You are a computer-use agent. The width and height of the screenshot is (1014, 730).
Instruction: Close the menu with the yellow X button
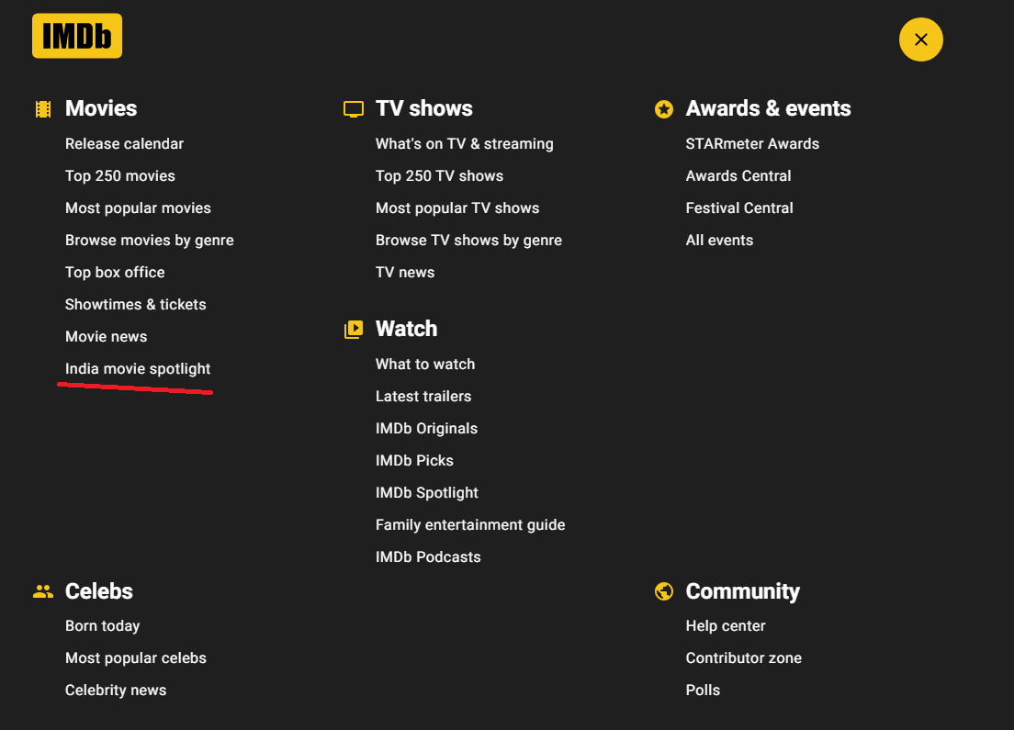click(x=921, y=39)
